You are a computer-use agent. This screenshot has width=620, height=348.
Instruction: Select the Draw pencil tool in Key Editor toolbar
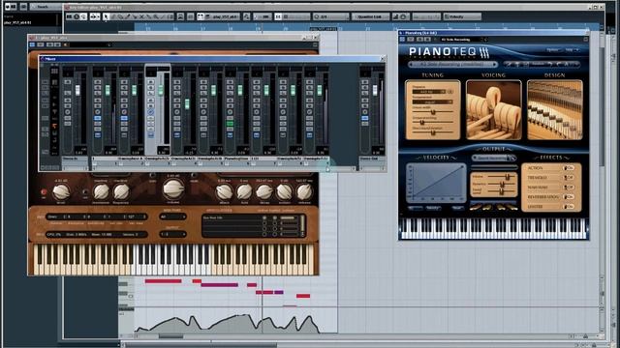(x=113, y=16)
